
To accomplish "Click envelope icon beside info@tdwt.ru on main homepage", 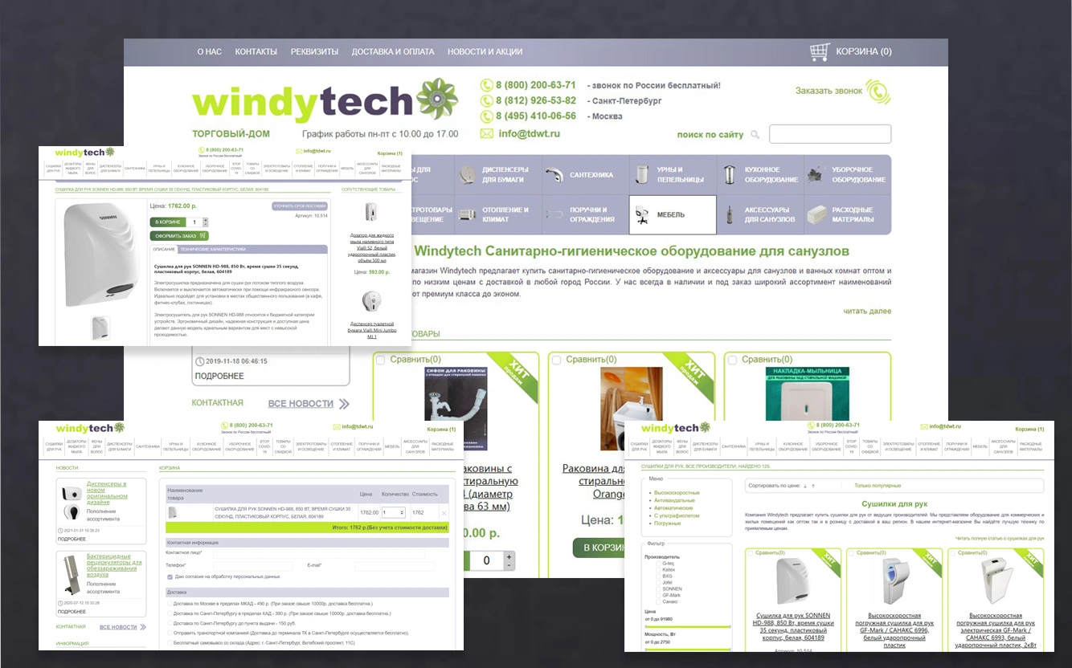I will pos(486,133).
